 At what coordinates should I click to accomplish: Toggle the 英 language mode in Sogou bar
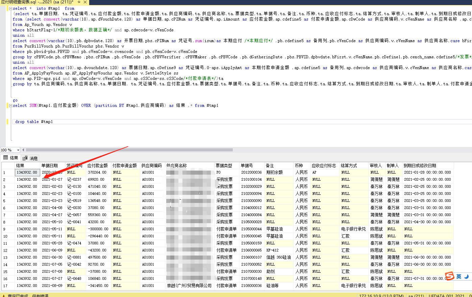459,276
